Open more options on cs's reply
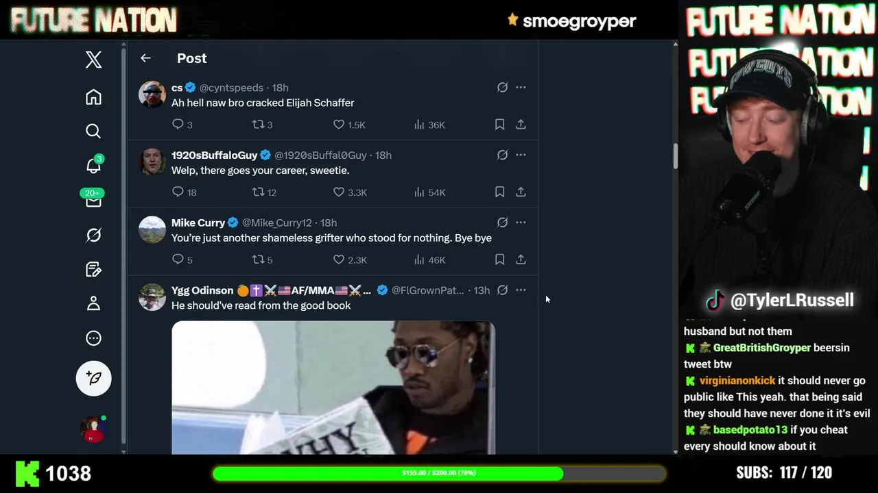Image resolution: width=878 pixels, height=493 pixels. pyautogui.click(x=521, y=87)
